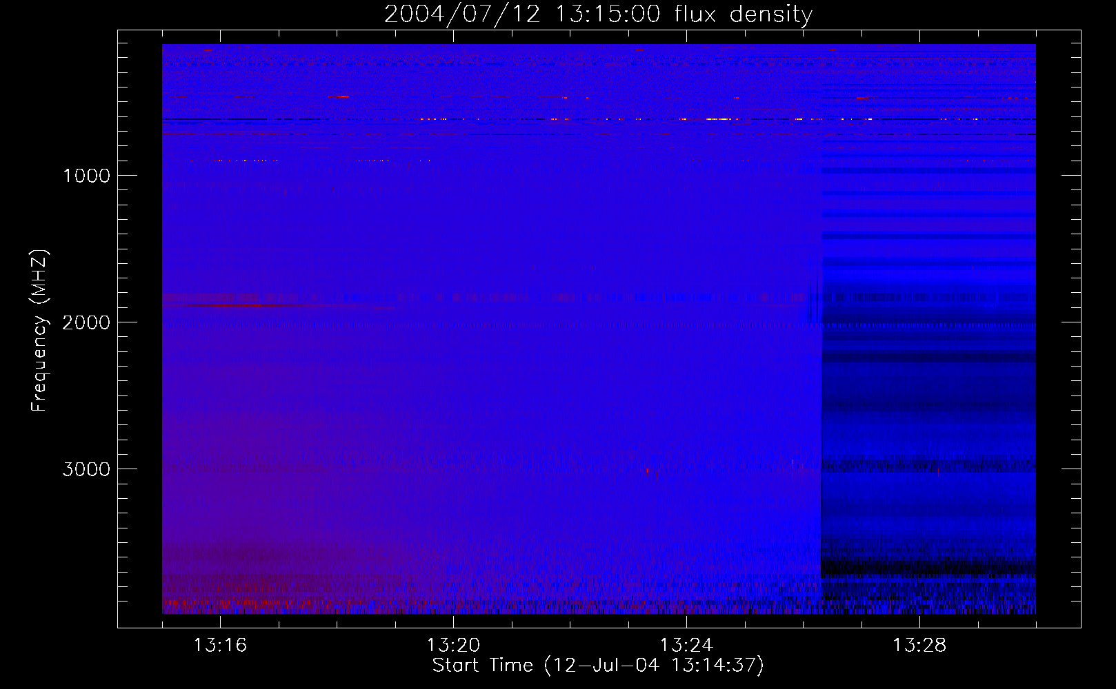
Task: Click the 'Start Time (12-Jul-04 13:14:37)' label
Action: point(598,666)
